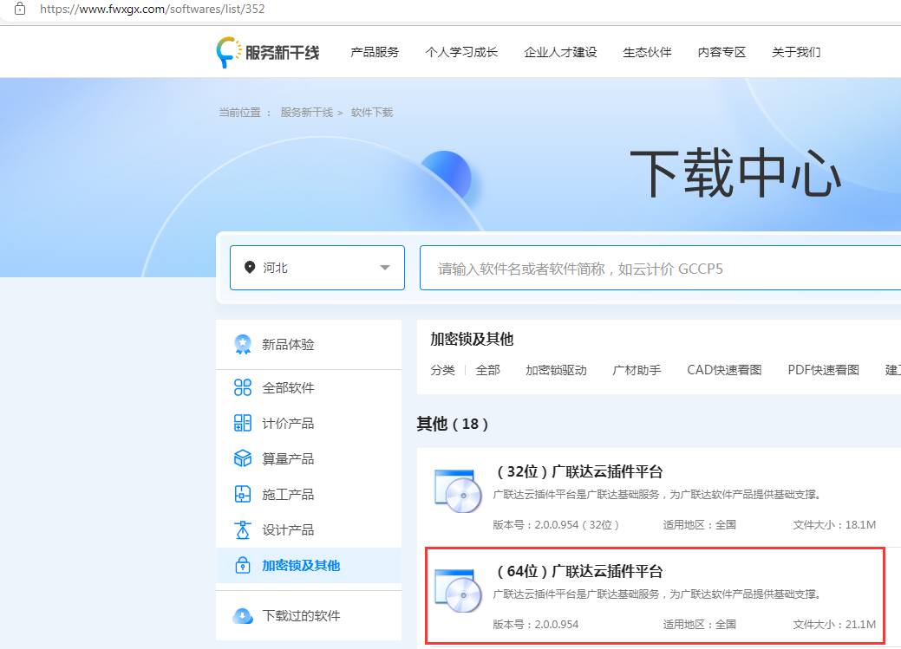
Task: Open the 关于我们 menu
Action: (x=796, y=52)
